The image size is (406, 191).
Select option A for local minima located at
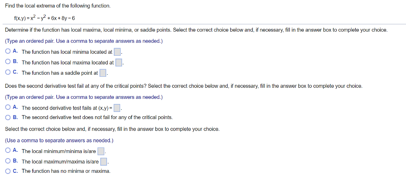[8, 51]
